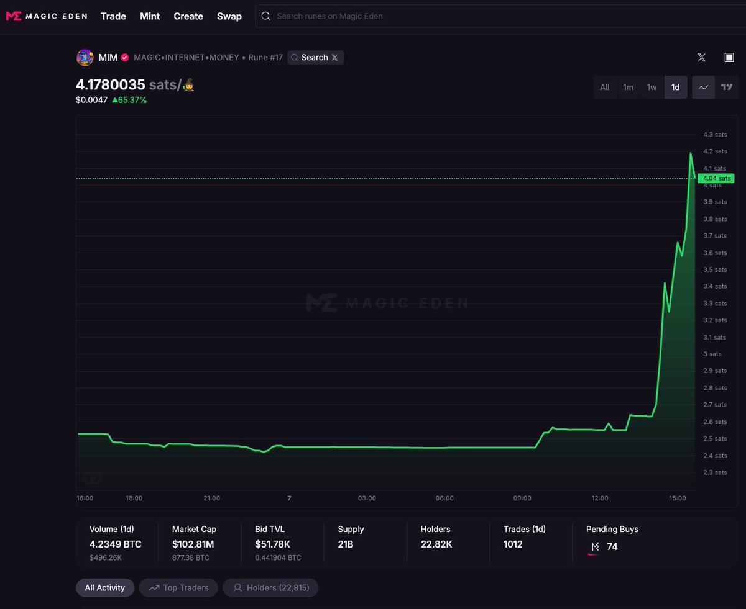Click the verified badge beside MIM
Viewport: 746px width, 609px height.
coord(125,58)
